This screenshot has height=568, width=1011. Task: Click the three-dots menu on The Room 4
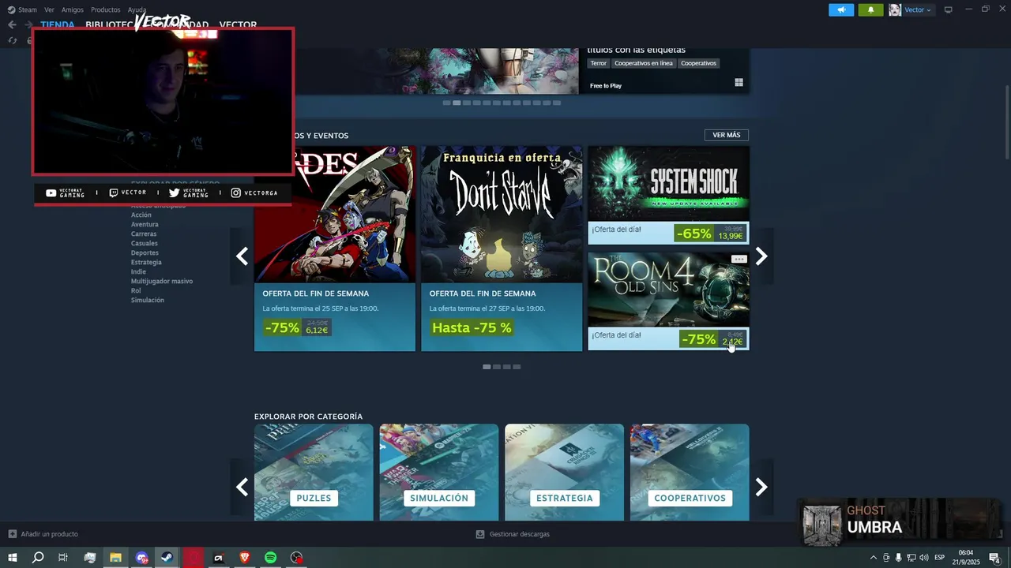[x=739, y=259]
